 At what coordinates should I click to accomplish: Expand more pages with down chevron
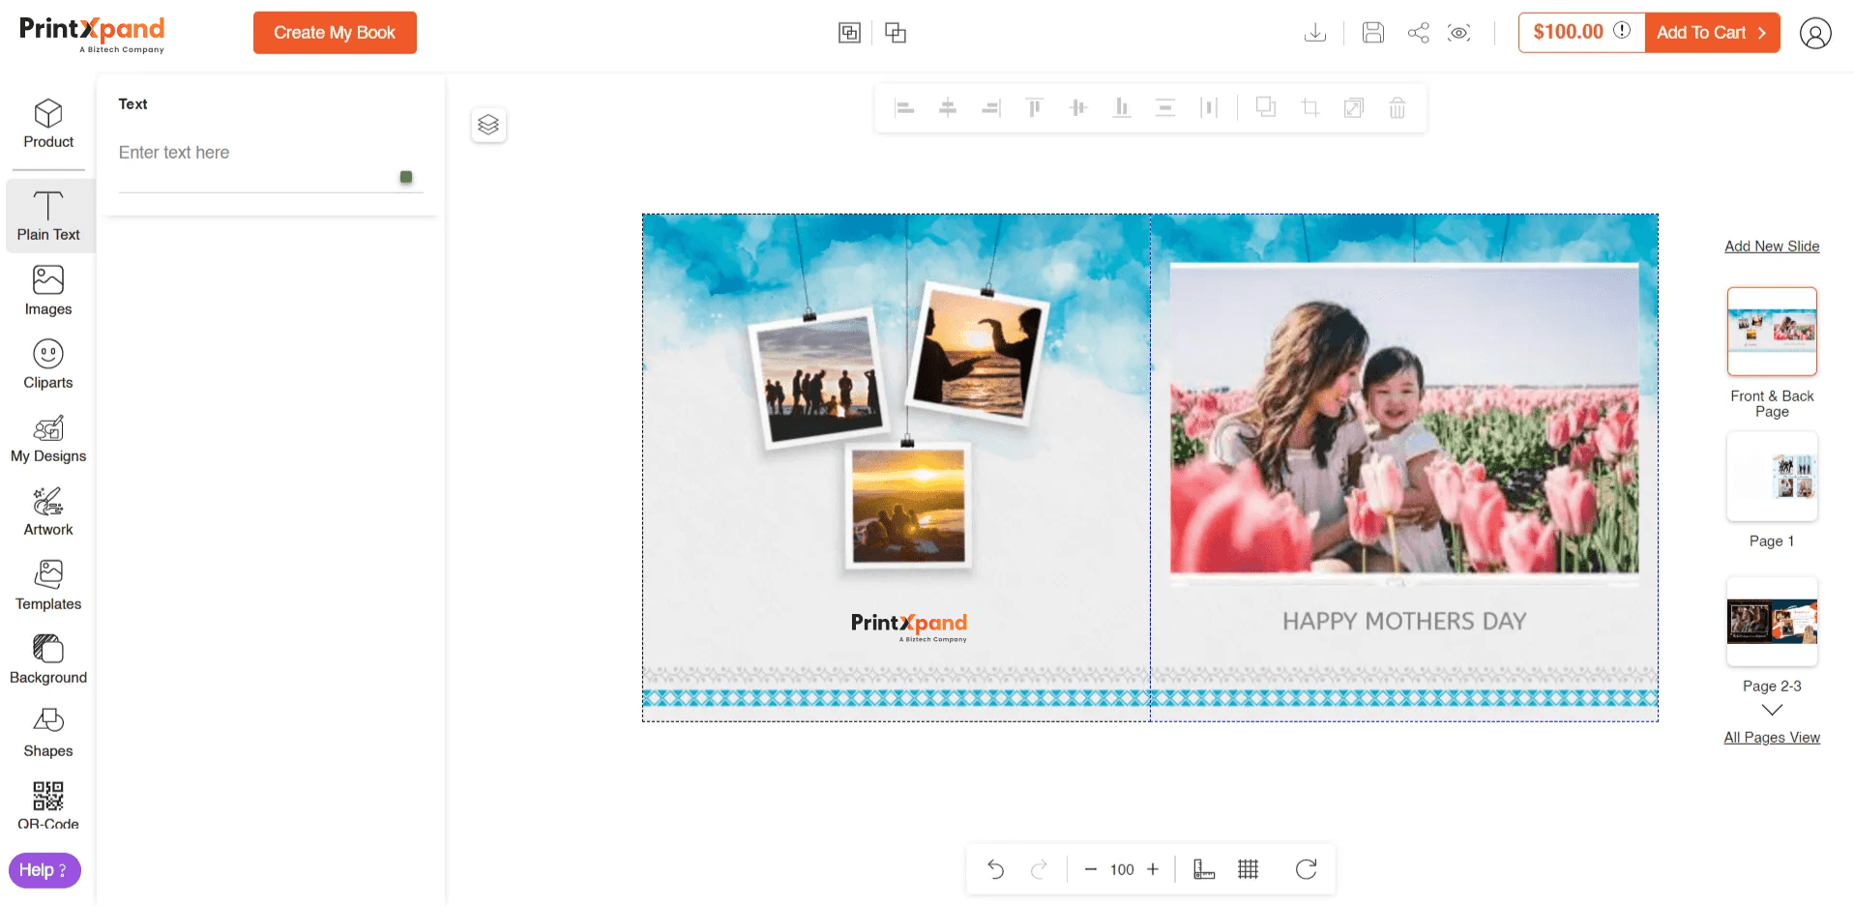(1772, 711)
